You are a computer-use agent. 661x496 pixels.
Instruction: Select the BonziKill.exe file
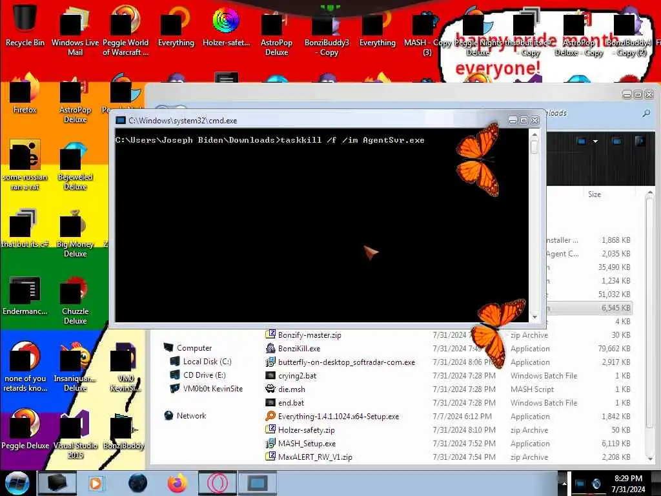click(299, 348)
